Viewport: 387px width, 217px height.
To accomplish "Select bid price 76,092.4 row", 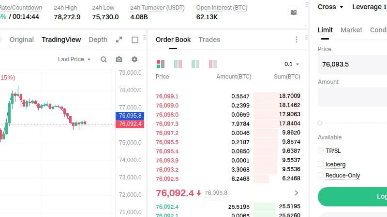I will tap(228, 207).
